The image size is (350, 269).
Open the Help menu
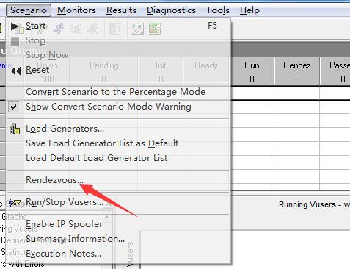(249, 10)
